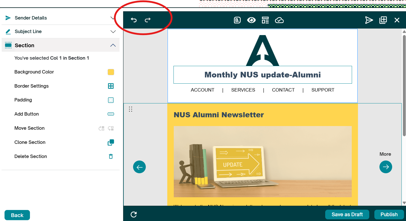Click the Section panel icon
406x221 pixels.
[8, 45]
